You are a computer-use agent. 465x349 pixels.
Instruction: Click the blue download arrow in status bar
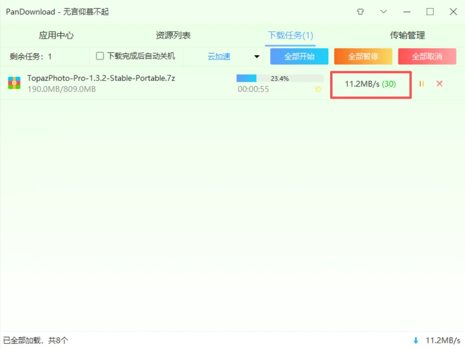tap(416, 341)
